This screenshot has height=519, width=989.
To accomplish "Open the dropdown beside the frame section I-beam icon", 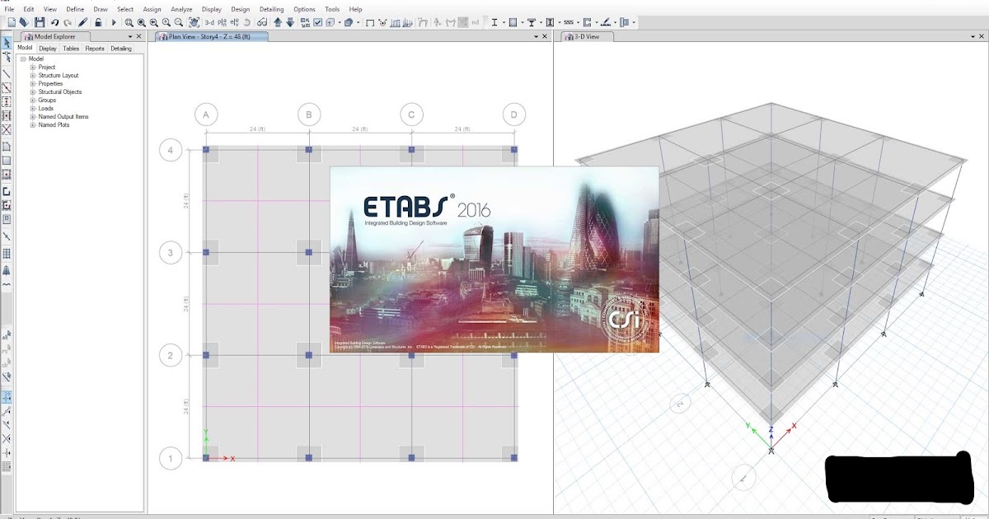I will click(504, 21).
